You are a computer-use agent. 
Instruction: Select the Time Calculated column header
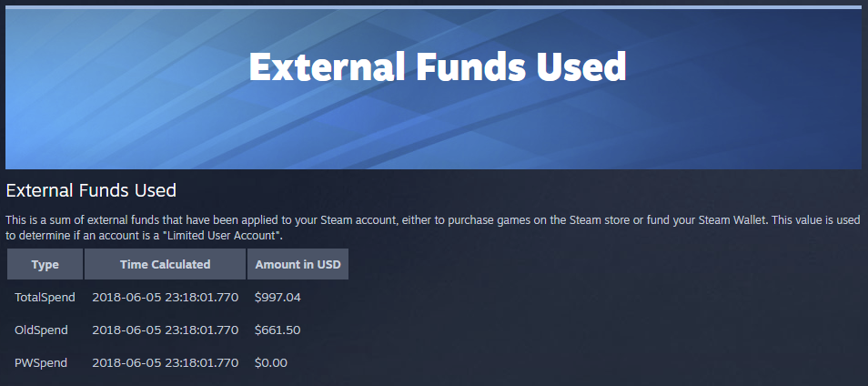165,264
